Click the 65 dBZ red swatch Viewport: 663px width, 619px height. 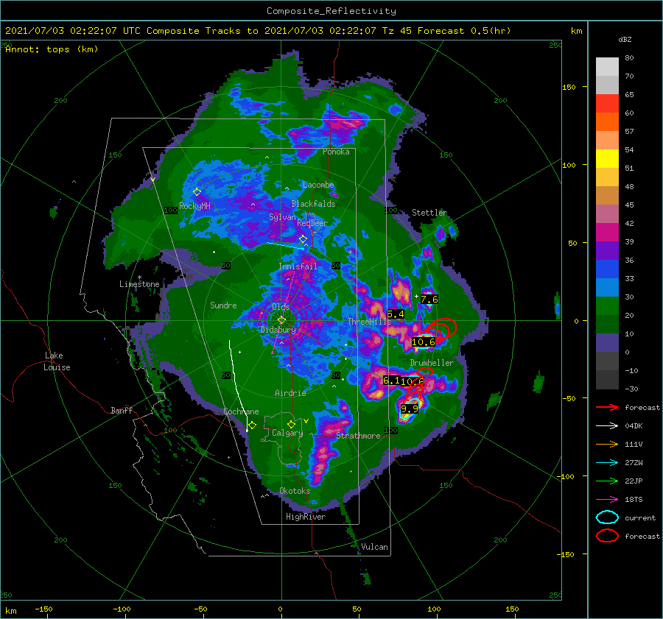(x=607, y=104)
